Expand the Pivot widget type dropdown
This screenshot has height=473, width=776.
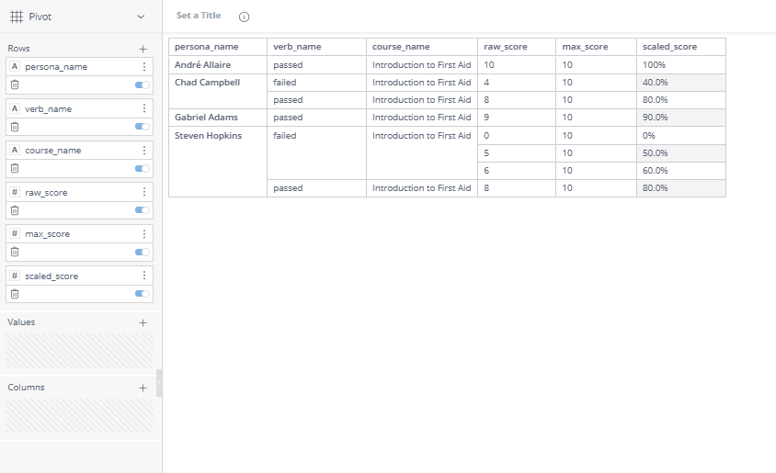[140, 17]
